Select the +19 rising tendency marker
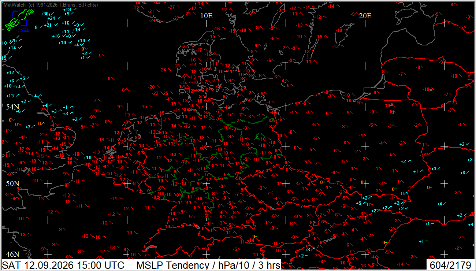This screenshot has width=476, height=271. 67,9
